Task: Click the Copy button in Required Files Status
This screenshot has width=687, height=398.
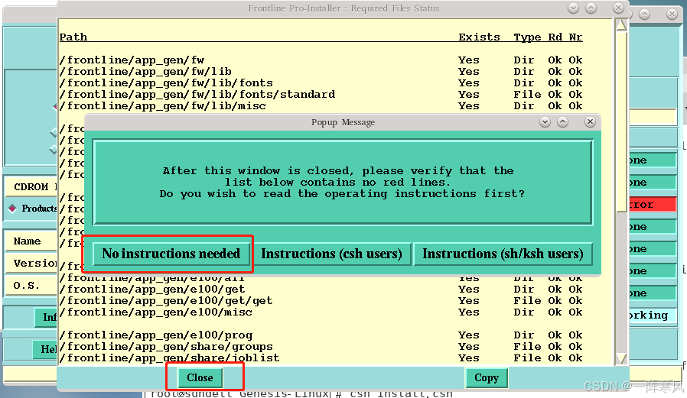Action: [487, 377]
